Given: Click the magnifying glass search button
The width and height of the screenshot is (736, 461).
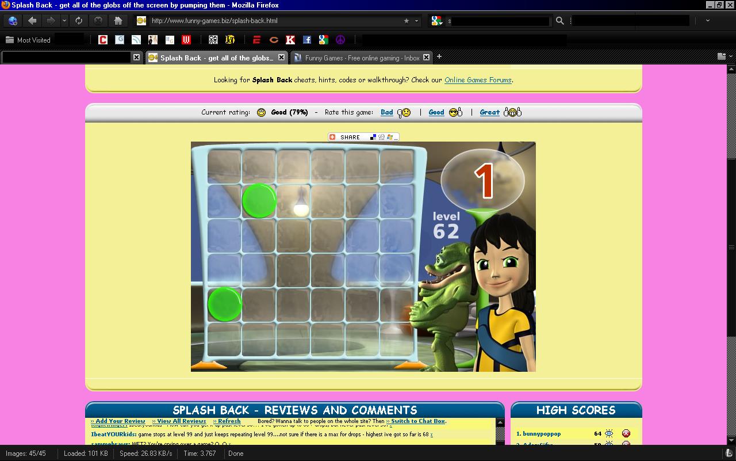Looking at the screenshot, I should pyautogui.click(x=559, y=21).
